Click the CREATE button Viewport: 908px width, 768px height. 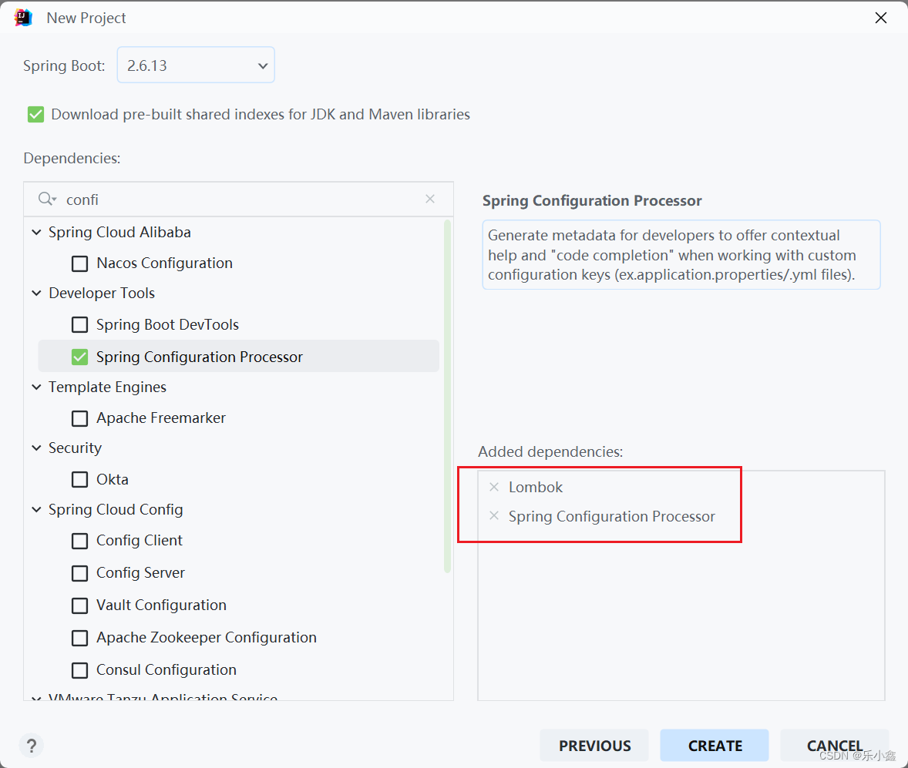pos(715,746)
